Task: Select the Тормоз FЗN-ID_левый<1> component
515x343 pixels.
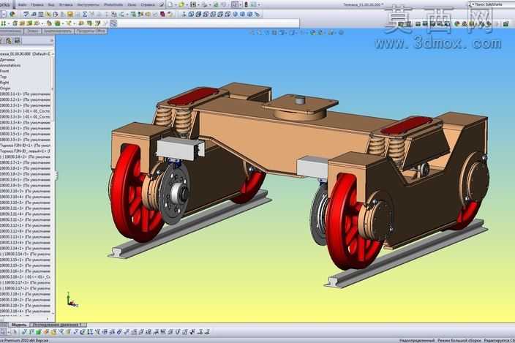Action: (x=26, y=151)
